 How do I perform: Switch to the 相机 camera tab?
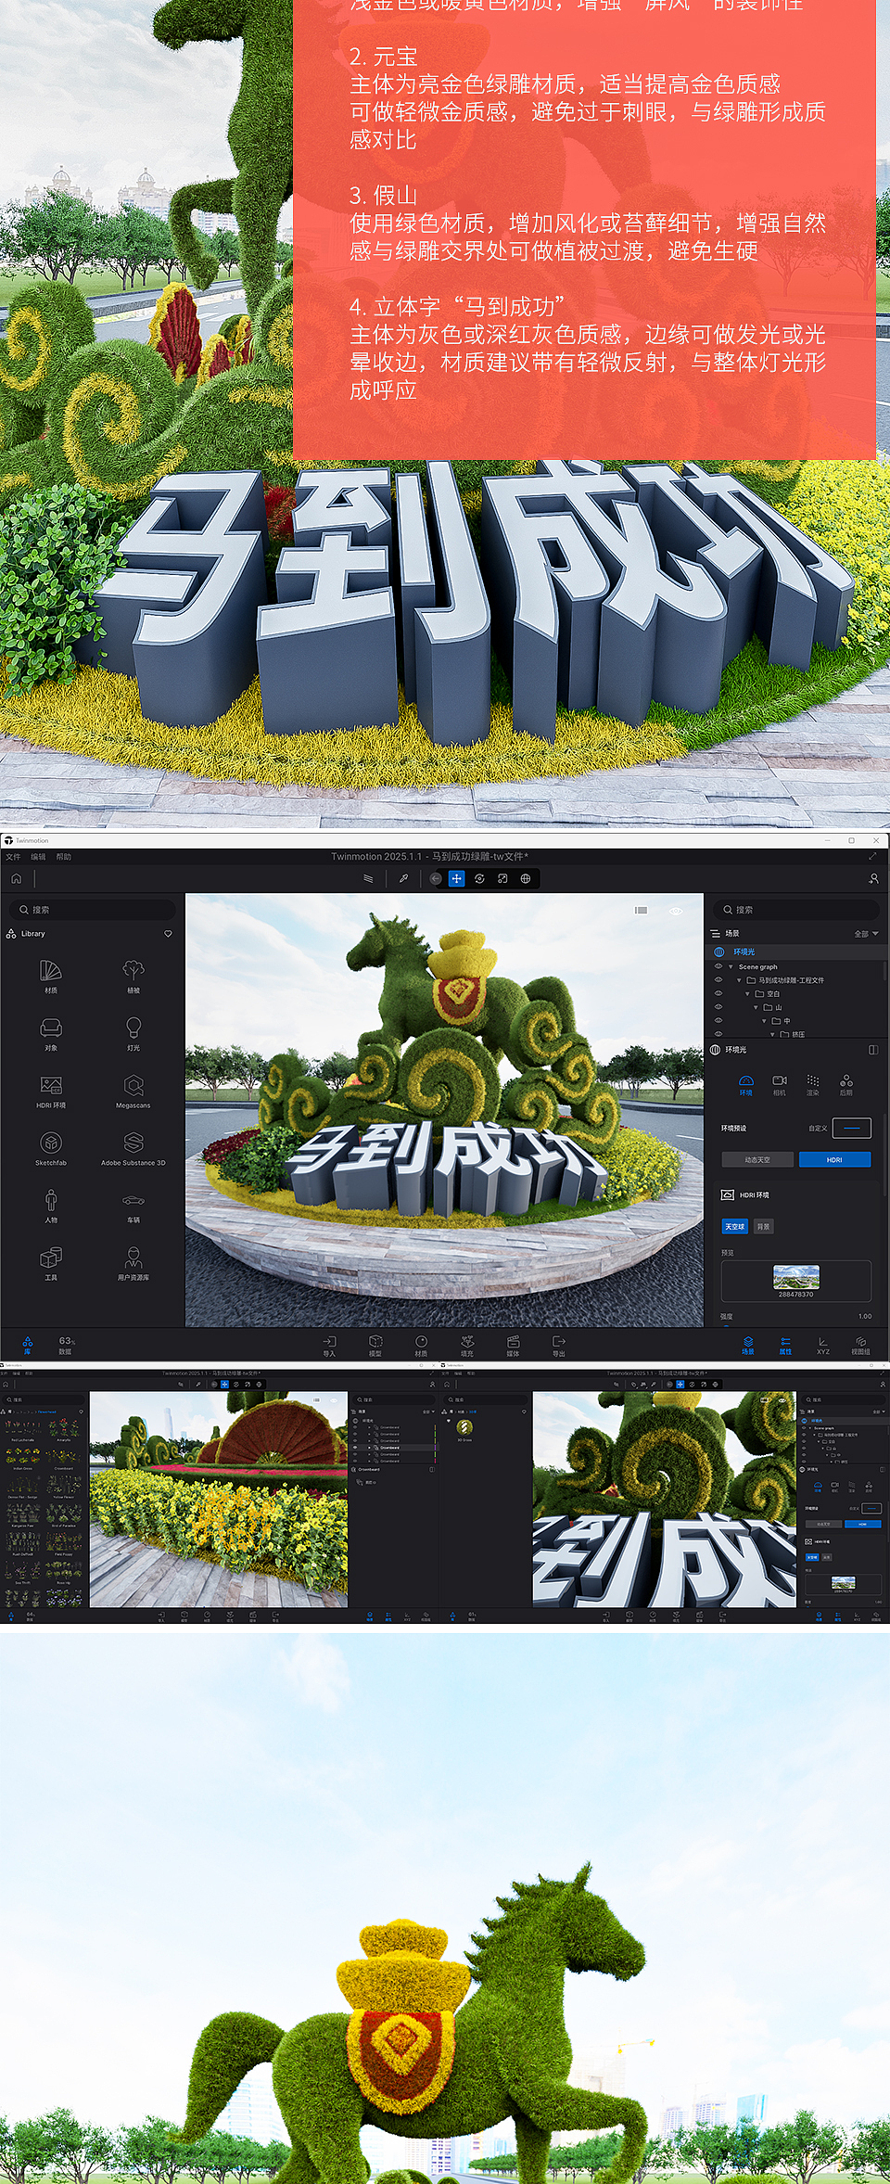tap(780, 1085)
